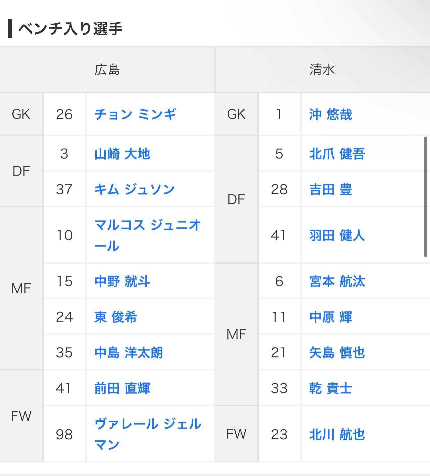Select player 宮本 航汰

point(337,281)
